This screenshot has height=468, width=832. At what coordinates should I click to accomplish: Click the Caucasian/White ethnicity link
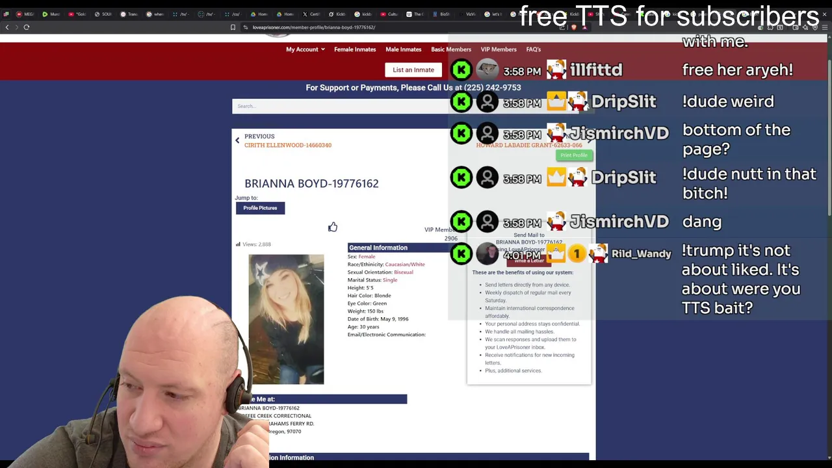(x=405, y=265)
